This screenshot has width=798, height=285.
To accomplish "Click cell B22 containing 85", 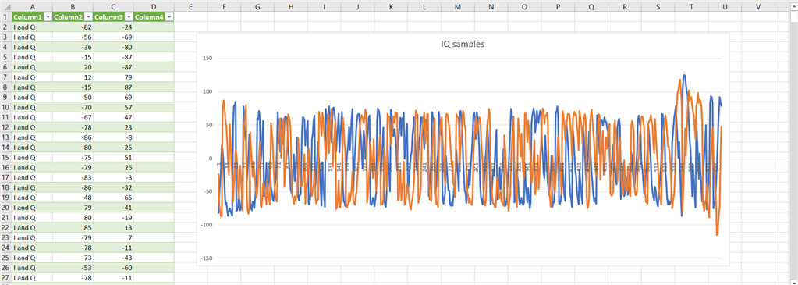I will (73, 227).
